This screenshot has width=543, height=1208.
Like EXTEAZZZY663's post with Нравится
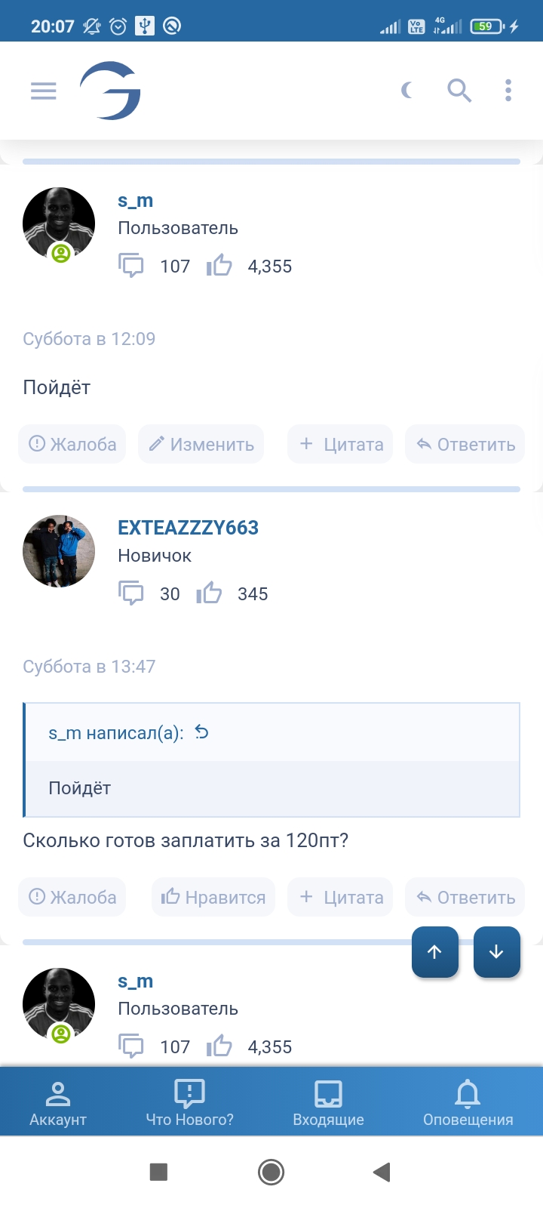(213, 897)
